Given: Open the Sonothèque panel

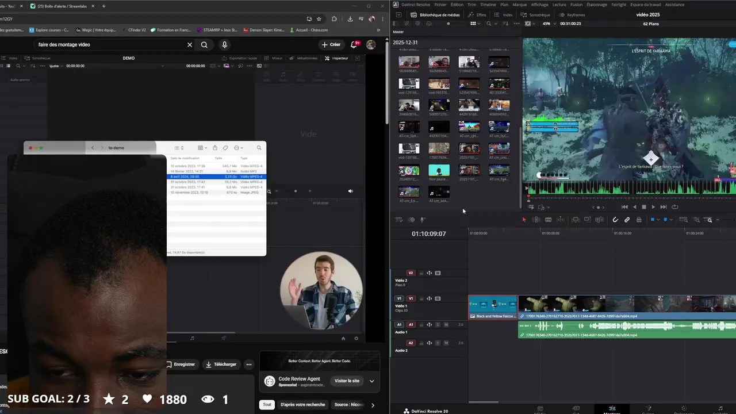Looking at the screenshot, I should 535,15.
